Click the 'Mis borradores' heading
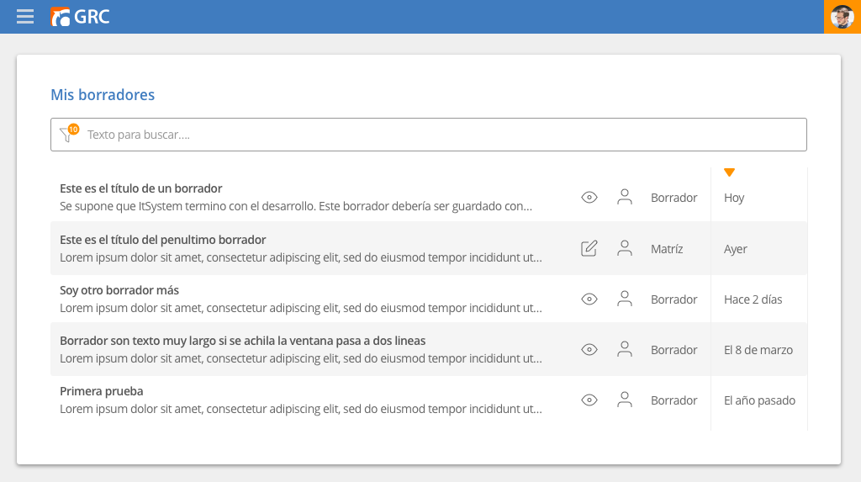 point(103,95)
